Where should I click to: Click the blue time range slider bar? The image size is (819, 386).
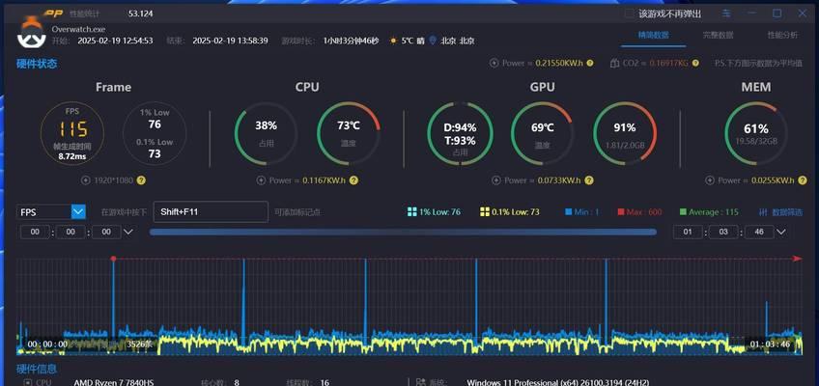pyautogui.click(x=403, y=232)
